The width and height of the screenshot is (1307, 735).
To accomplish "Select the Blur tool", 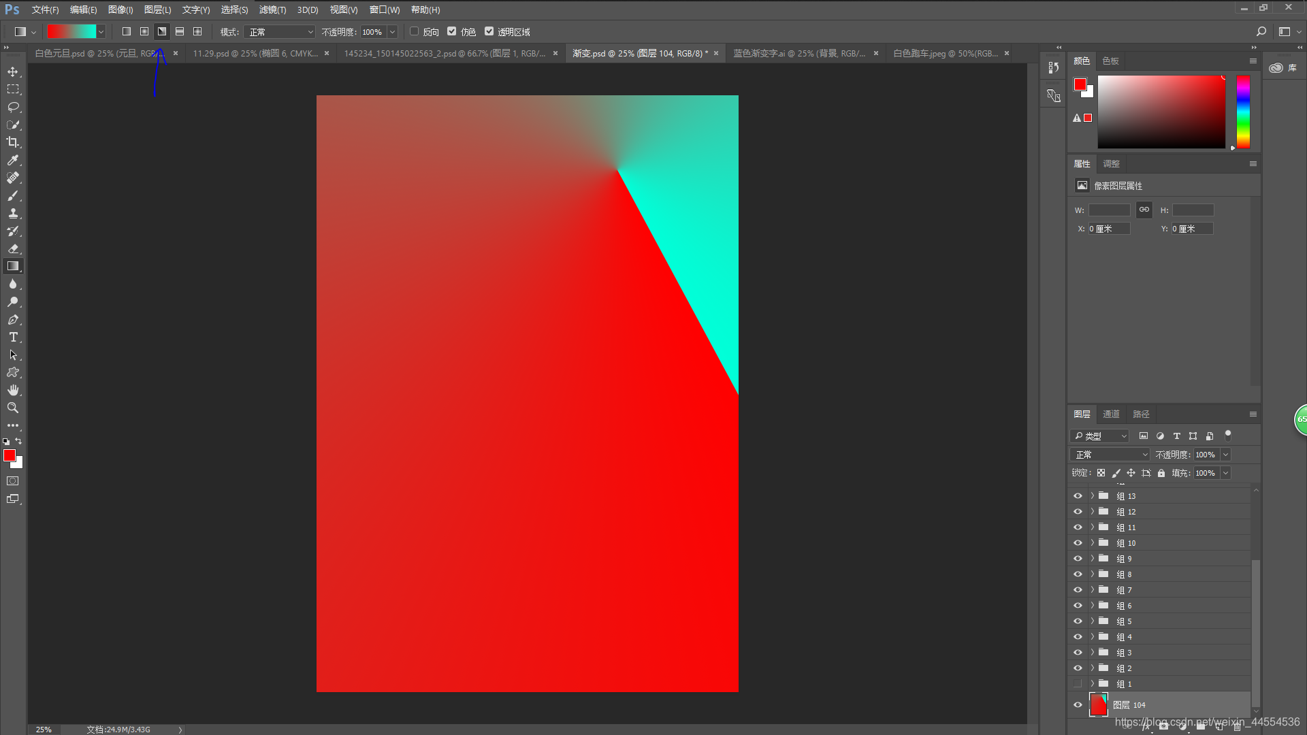I will pyautogui.click(x=13, y=284).
